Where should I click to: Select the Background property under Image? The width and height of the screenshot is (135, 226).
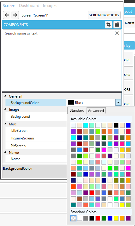[x=36, y=117]
